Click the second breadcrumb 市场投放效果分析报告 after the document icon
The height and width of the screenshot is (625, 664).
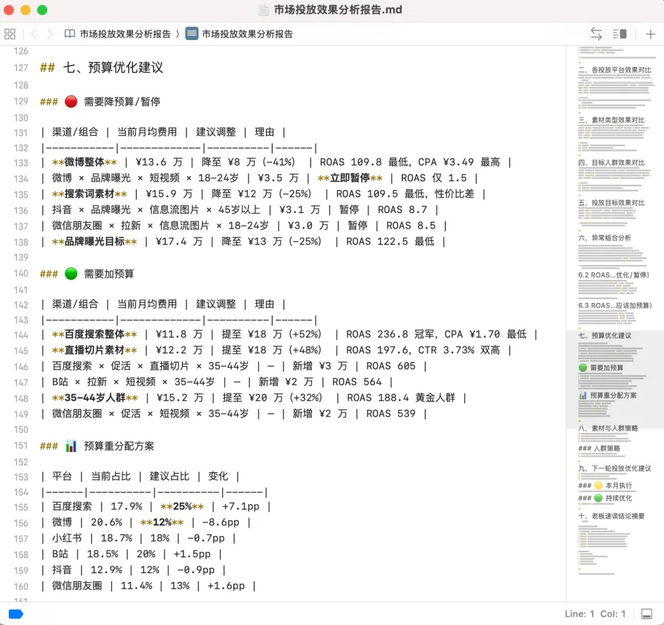click(x=247, y=34)
